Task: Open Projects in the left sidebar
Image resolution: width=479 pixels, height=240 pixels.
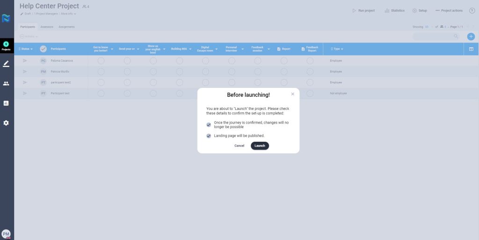Action: pos(6,45)
